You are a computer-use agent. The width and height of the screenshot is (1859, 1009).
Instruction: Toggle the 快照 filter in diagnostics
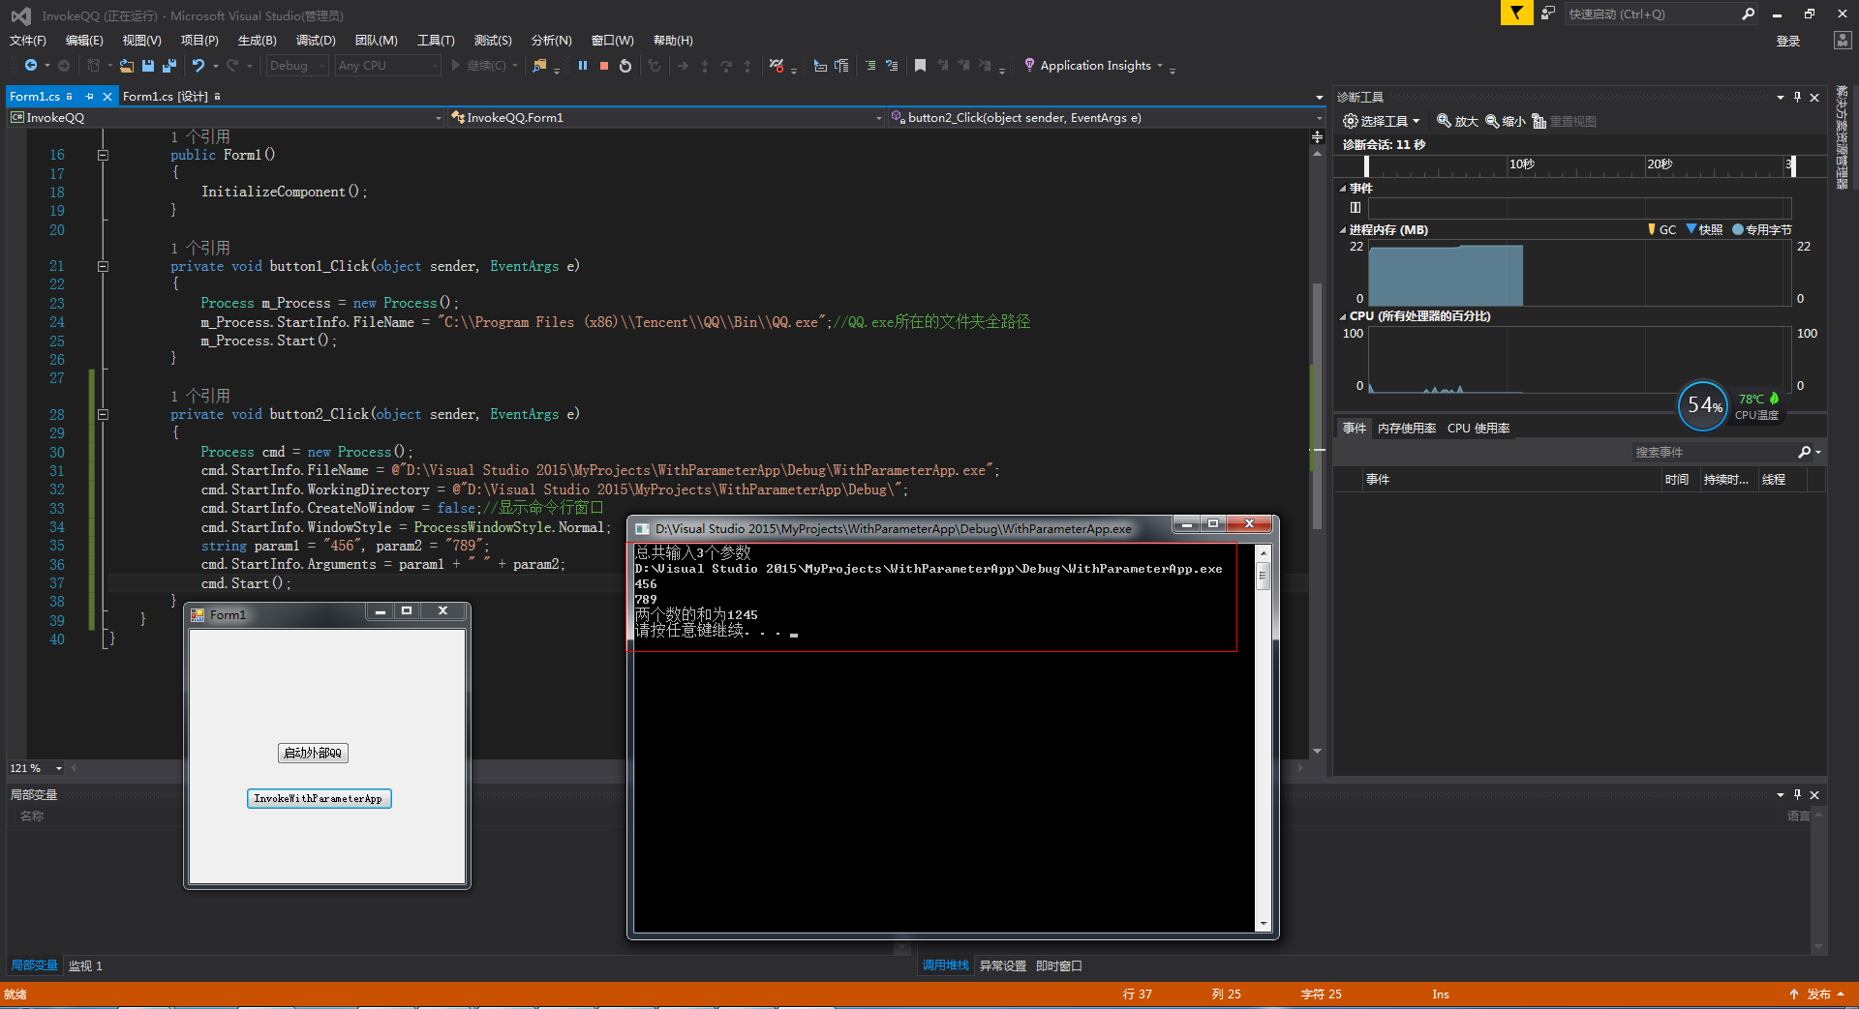pyautogui.click(x=1706, y=229)
